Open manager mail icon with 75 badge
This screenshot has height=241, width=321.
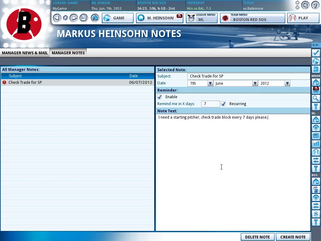point(316,90)
